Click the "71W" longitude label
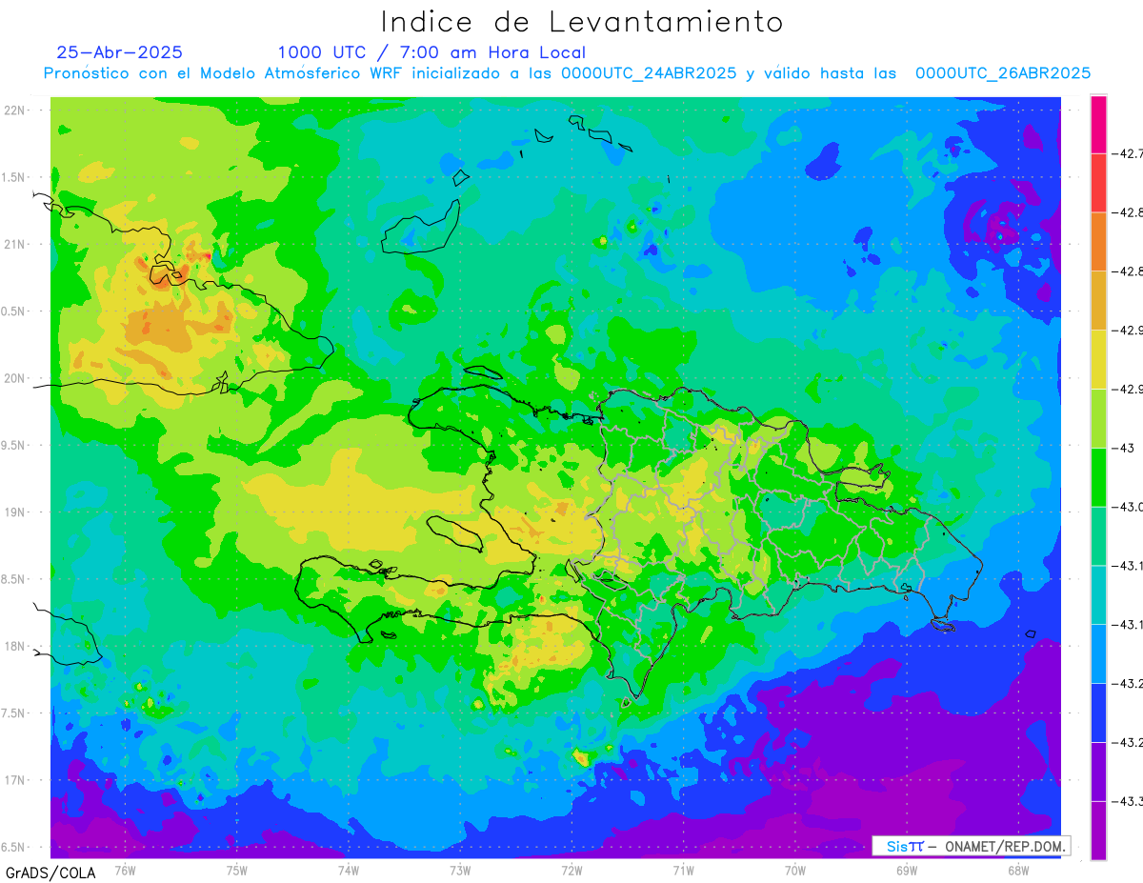This screenshot has width=1143, height=883. click(683, 871)
